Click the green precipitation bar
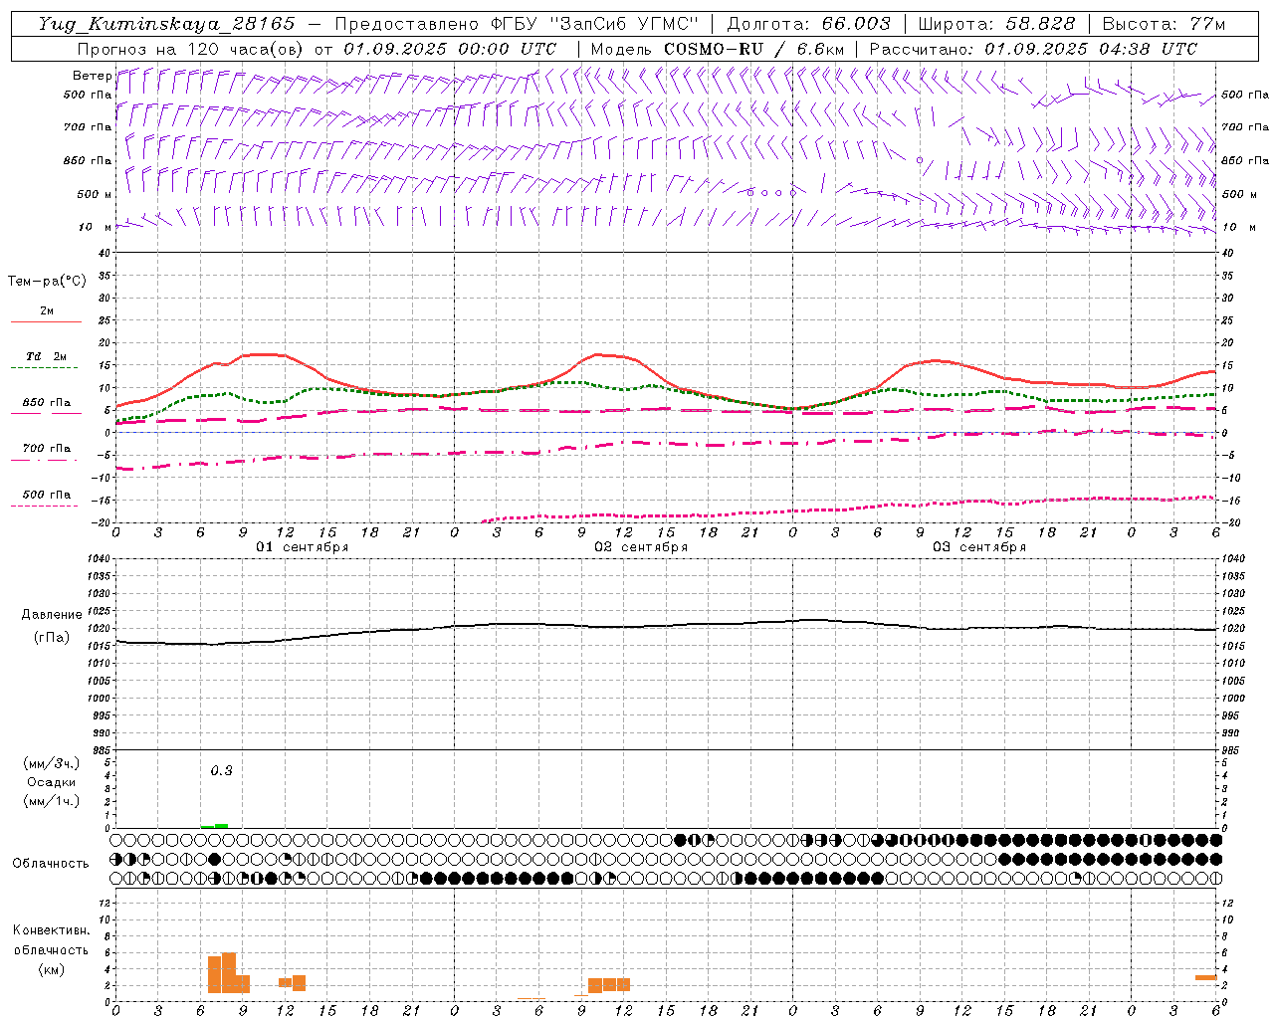Viewport: 1274px width, 1019px height. tap(221, 825)
